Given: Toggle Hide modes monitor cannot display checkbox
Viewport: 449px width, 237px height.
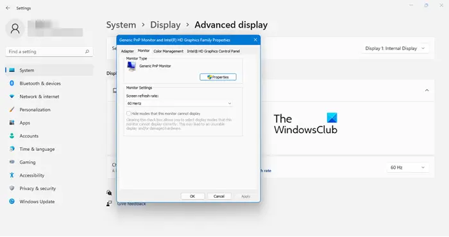Looking at the screenshot, I should click(x=128, y=114).
